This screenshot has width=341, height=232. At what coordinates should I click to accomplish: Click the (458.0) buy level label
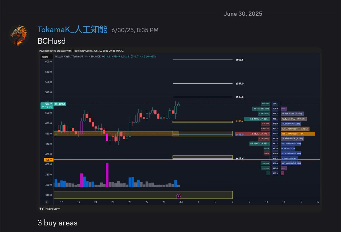[240, 135]
